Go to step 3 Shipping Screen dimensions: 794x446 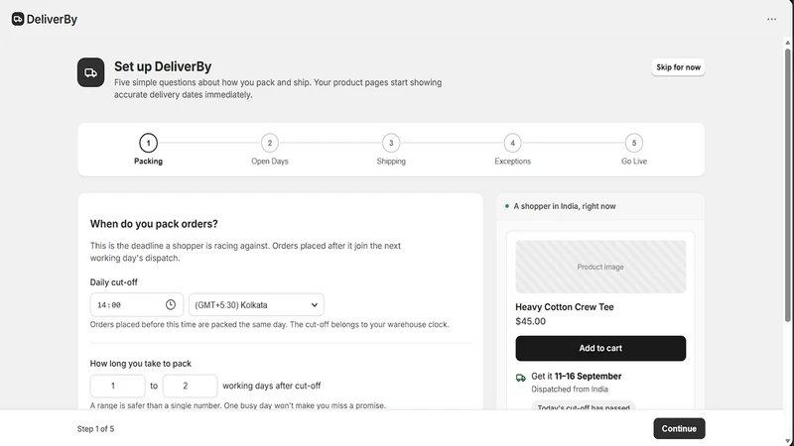tap(391, 150)
